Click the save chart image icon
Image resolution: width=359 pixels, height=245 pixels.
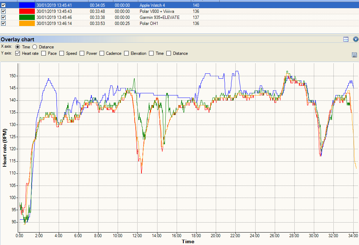(x=354, y=54)
